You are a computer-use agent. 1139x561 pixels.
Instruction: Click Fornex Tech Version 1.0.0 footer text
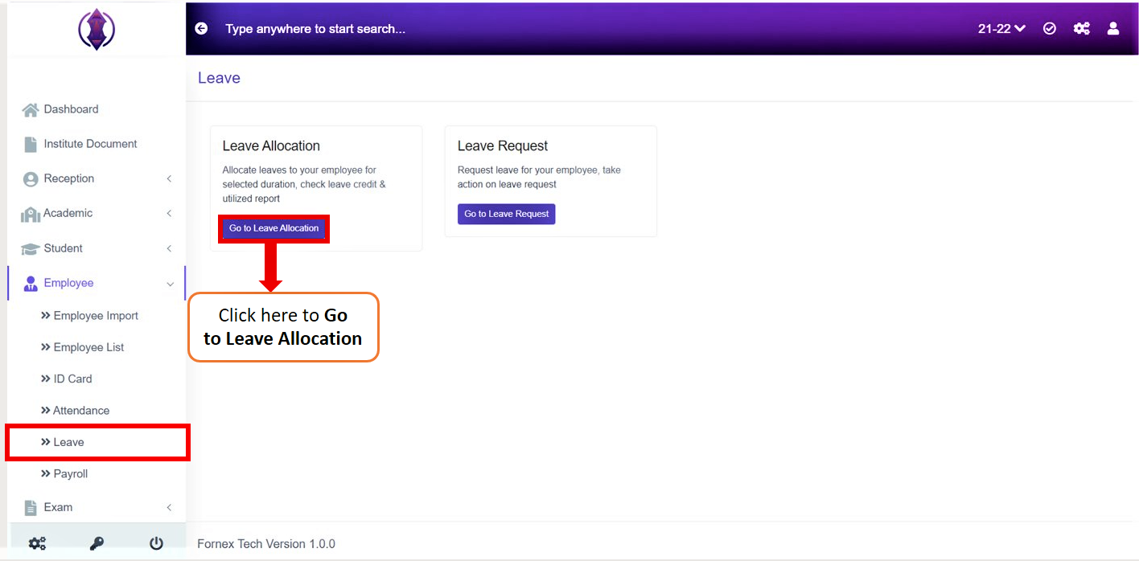266,544
